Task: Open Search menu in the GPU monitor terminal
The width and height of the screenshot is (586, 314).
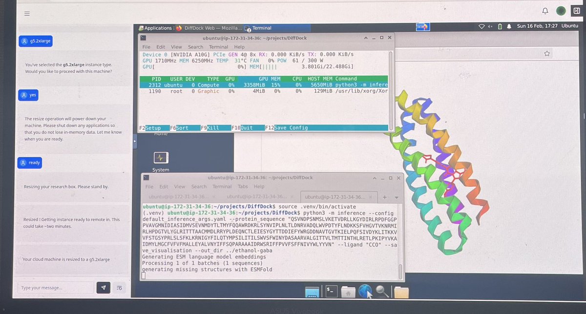Action: coord(196,47)
